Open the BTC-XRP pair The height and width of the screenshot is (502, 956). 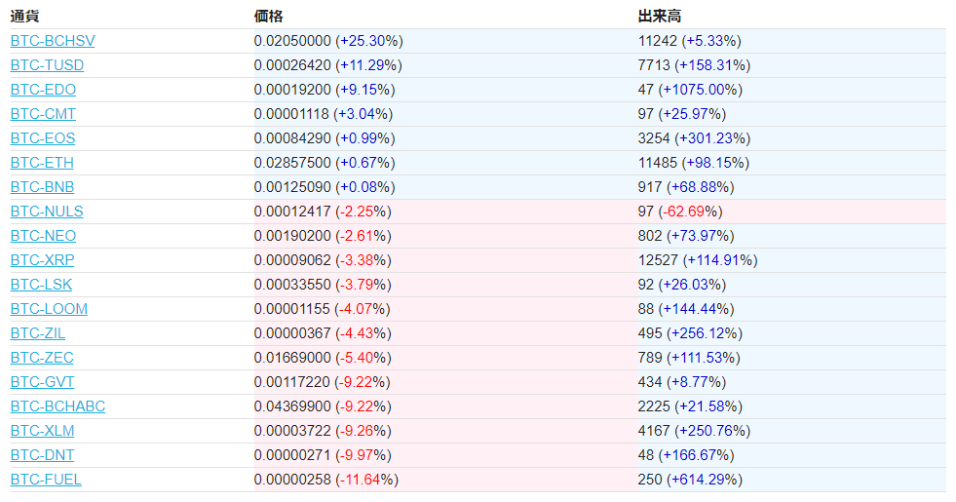point(42,260)
